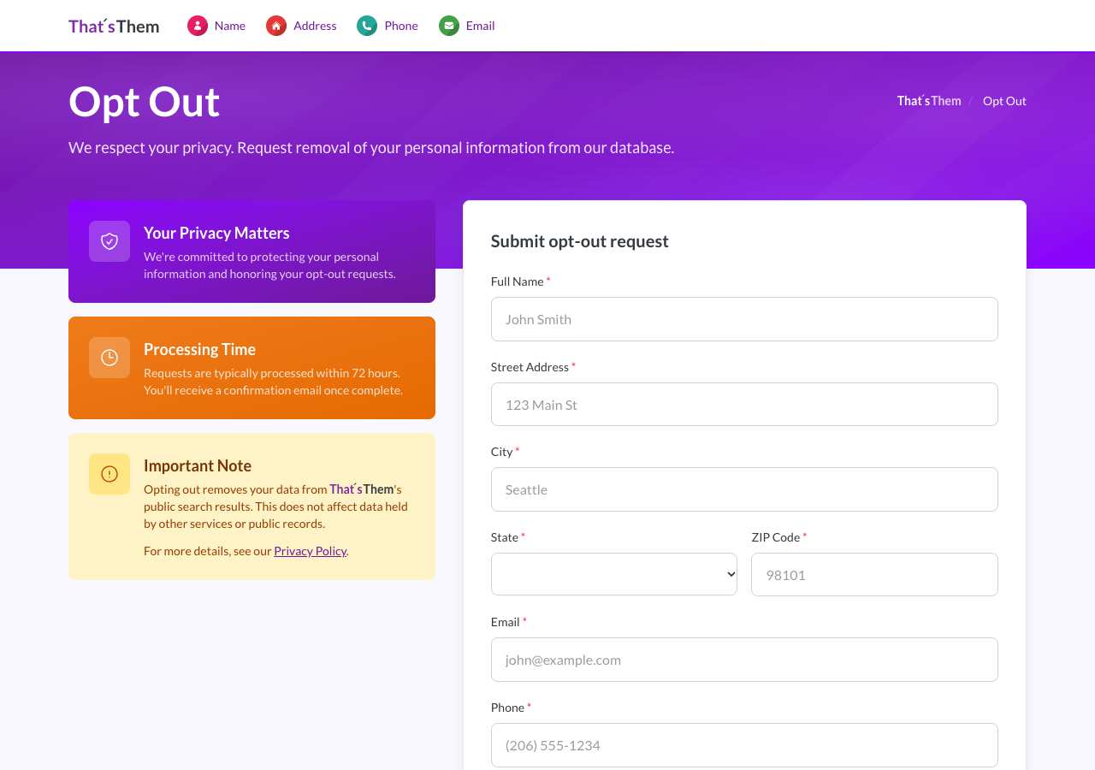Click the pink Name search person icon
The height and width of the screenshot is (770, 1095).
[198, 26]
